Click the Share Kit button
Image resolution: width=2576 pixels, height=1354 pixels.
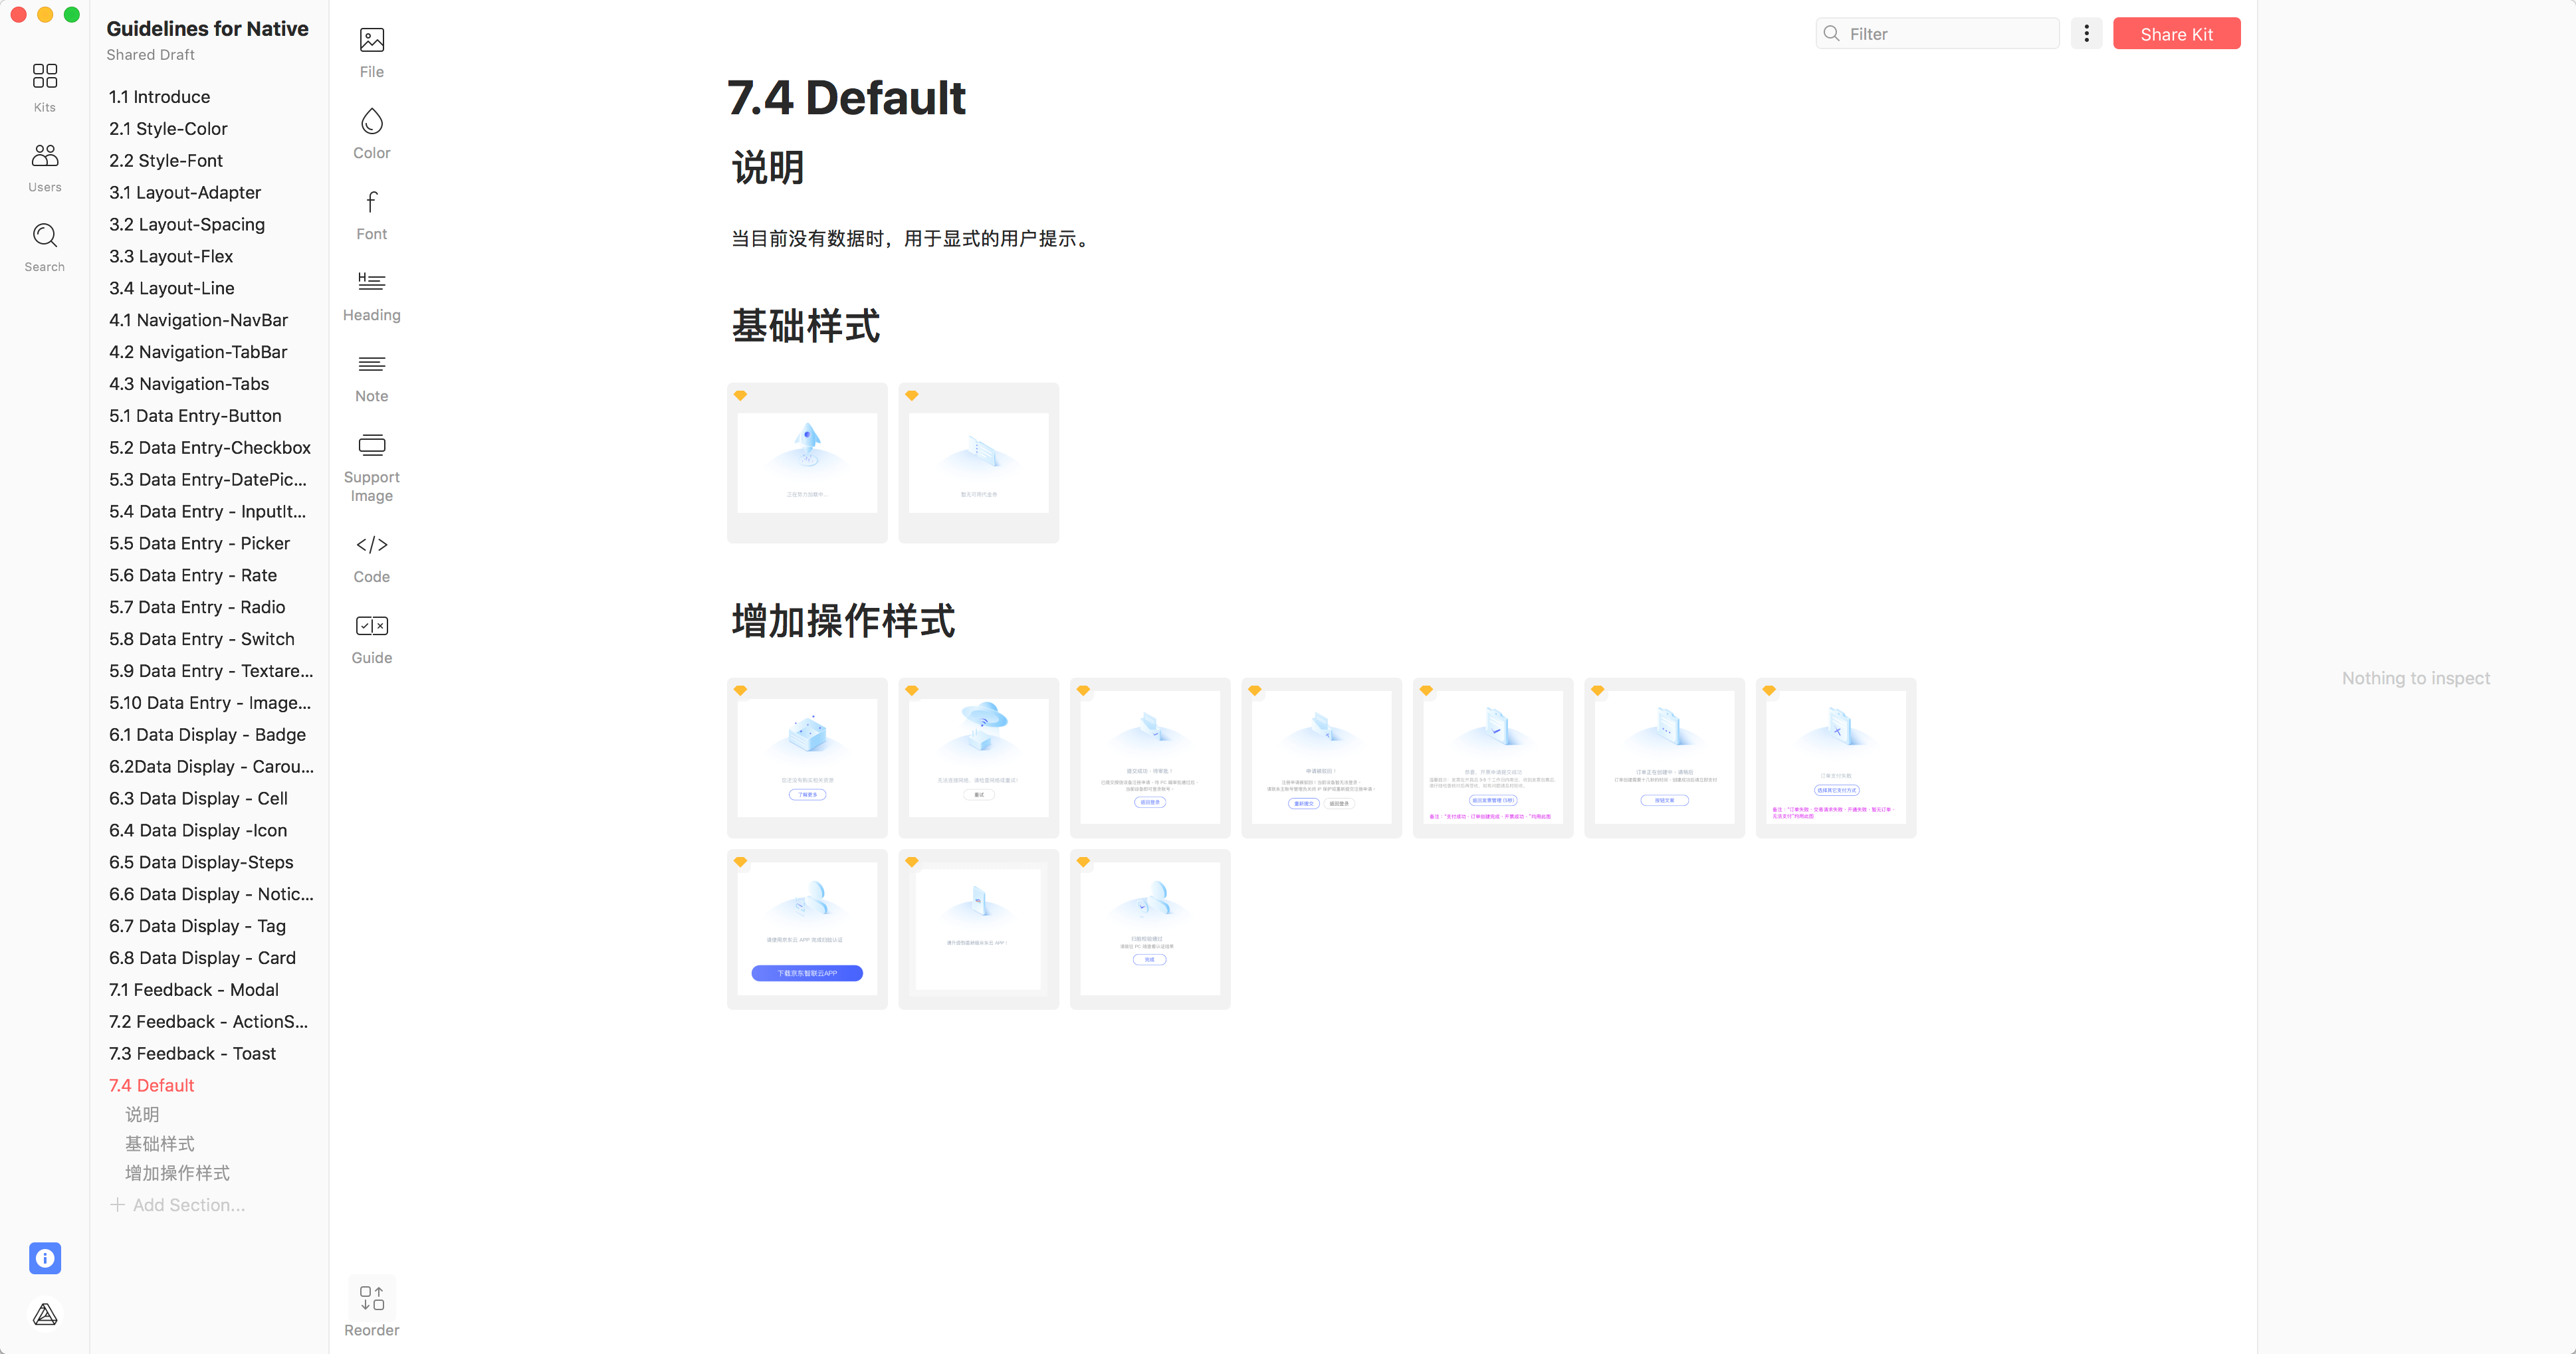(2176, 34)
